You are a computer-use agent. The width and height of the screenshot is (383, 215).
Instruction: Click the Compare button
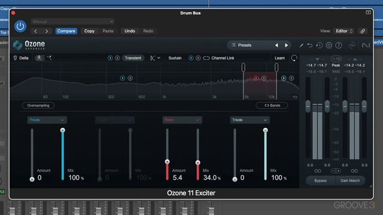click(66, 31)
